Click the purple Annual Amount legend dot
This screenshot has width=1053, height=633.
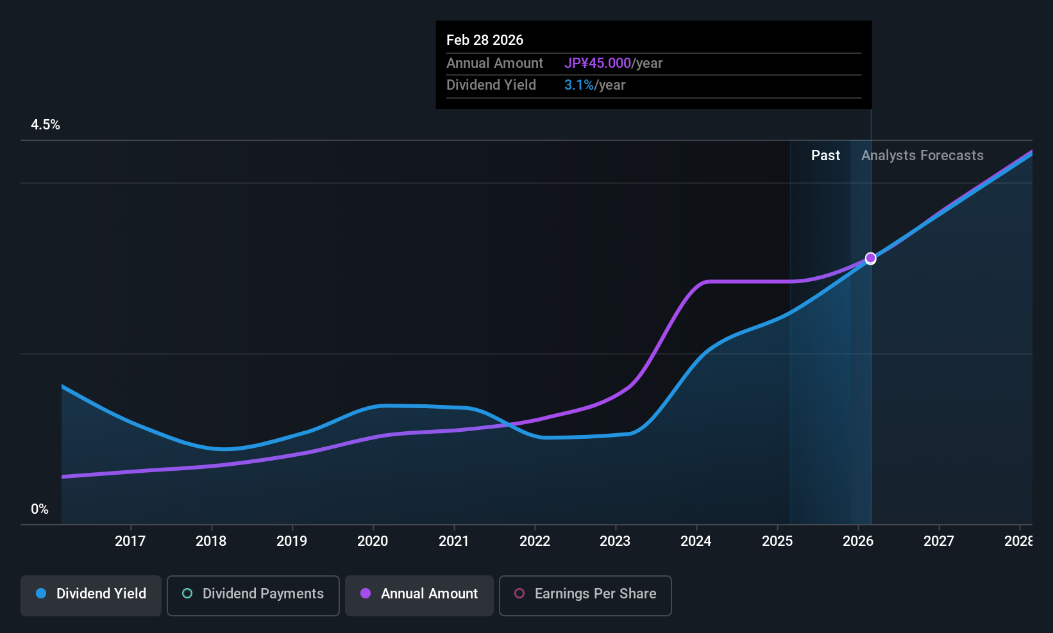pos(366,594)
